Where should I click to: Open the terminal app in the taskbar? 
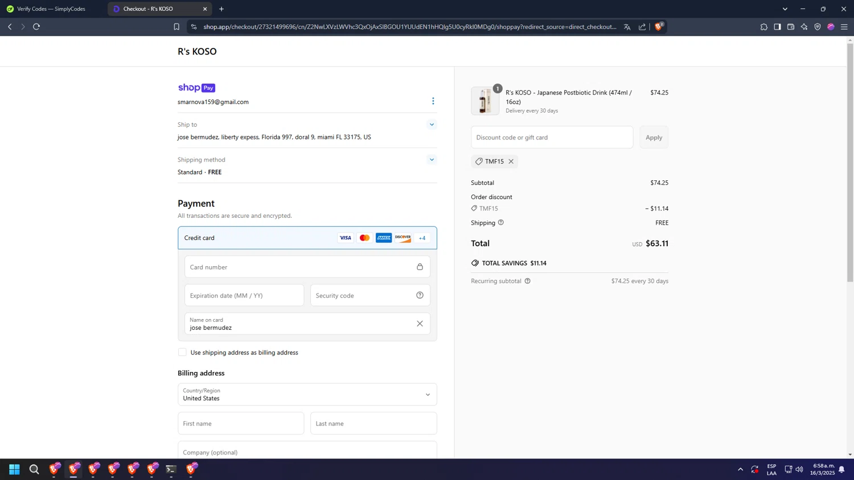(171, 469)
